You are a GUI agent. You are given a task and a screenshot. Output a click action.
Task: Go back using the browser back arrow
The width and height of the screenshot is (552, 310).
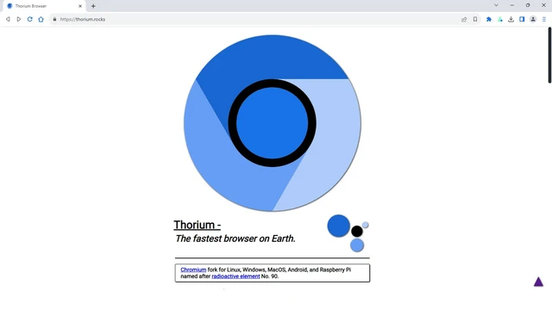pos(8,19)
